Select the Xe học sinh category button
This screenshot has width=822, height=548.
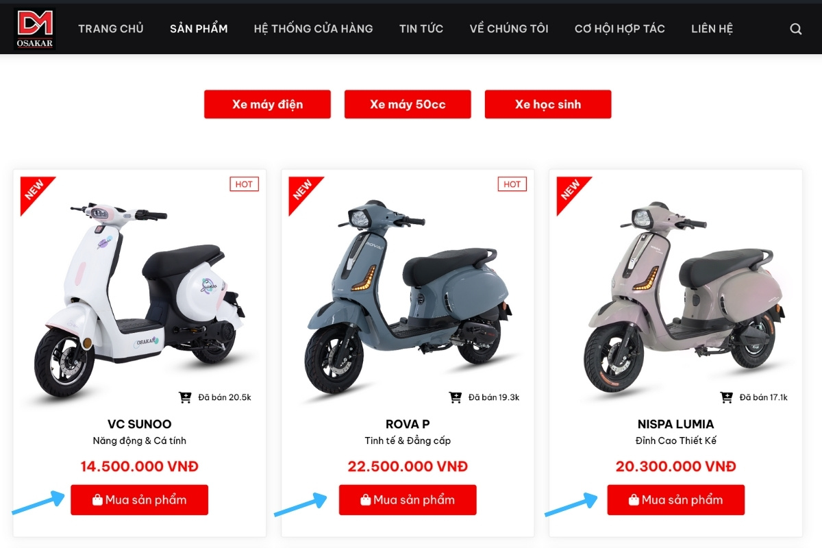[548, 104]
